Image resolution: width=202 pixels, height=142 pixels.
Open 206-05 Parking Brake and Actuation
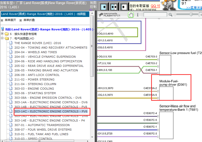(46, 70)
